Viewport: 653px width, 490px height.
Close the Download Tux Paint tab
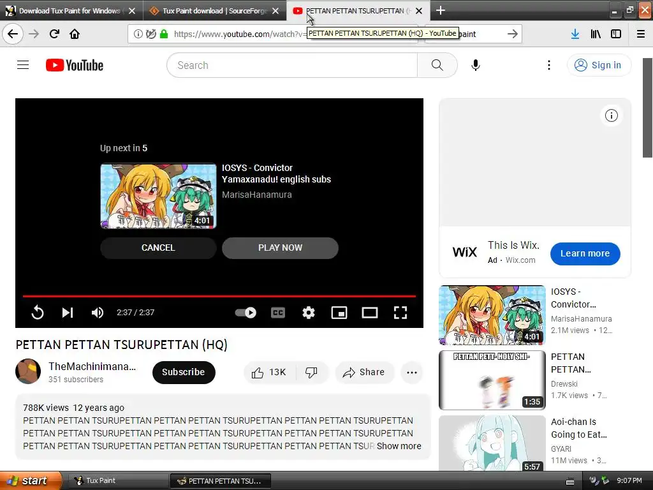tap(132, 11)
